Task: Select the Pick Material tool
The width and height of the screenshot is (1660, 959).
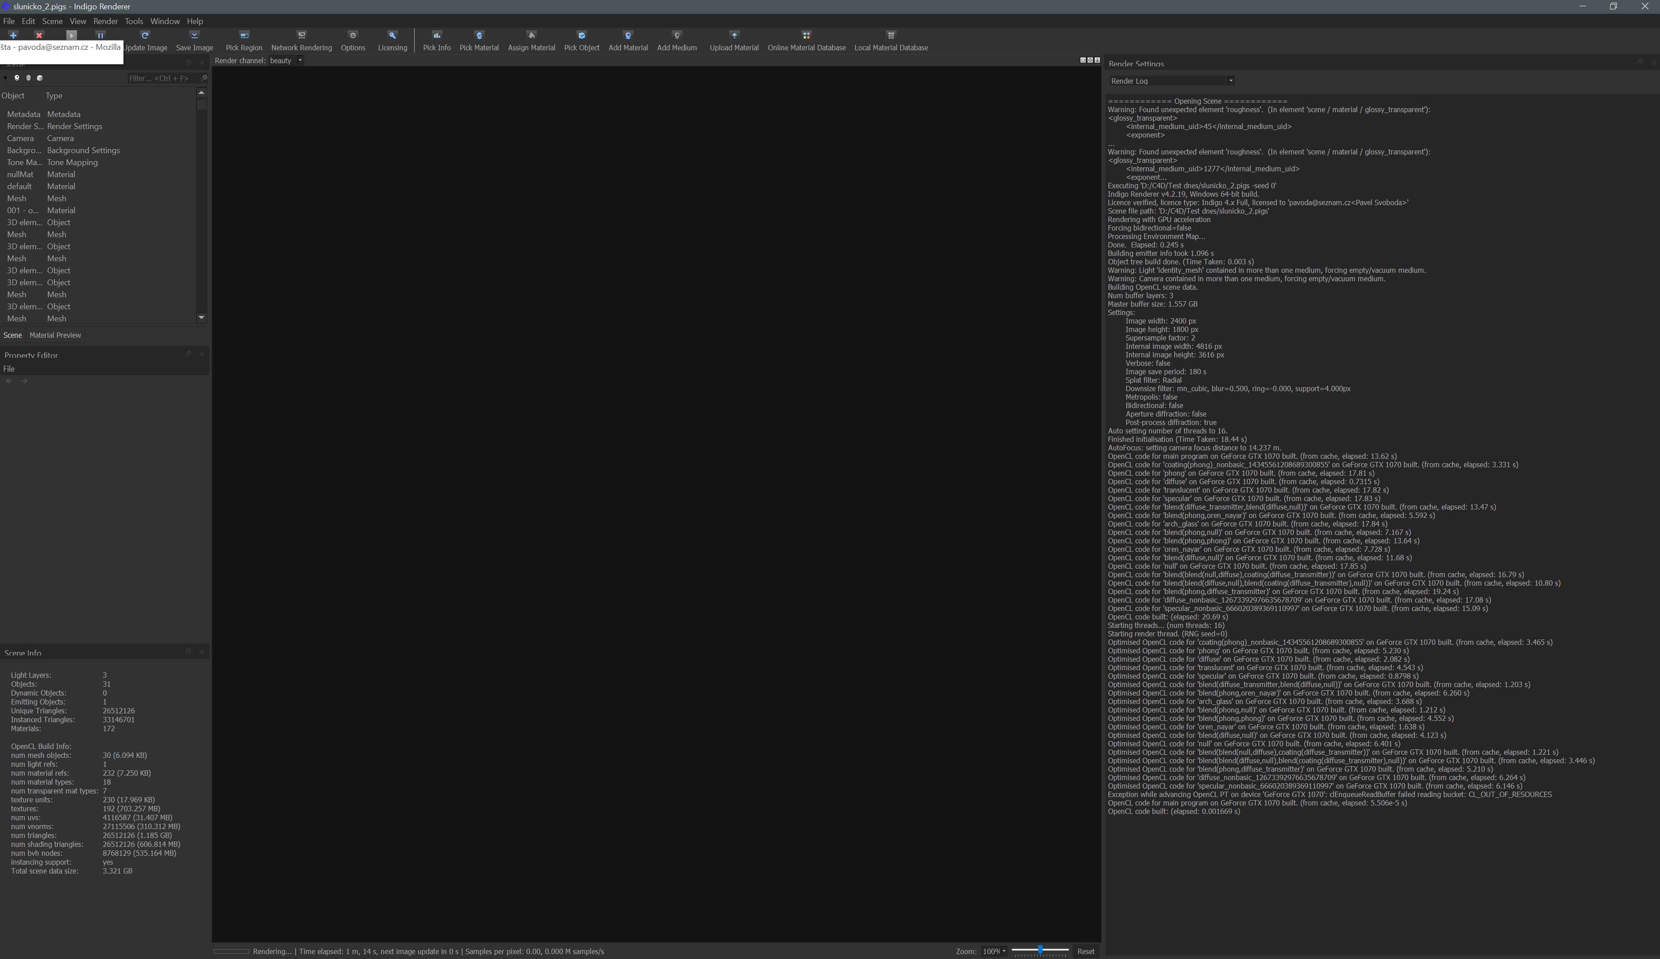Action: click(479, 41)
